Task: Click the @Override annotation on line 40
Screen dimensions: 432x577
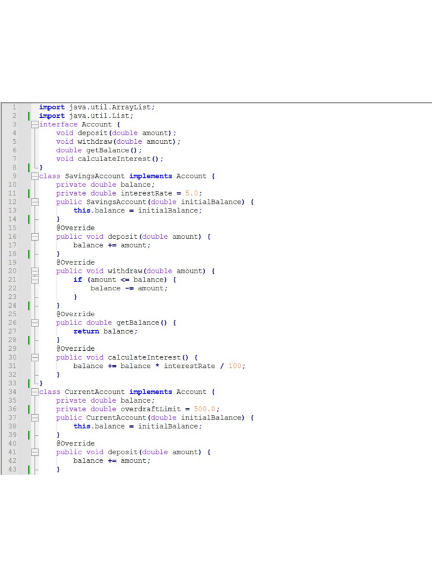Action: coord(75,443)
